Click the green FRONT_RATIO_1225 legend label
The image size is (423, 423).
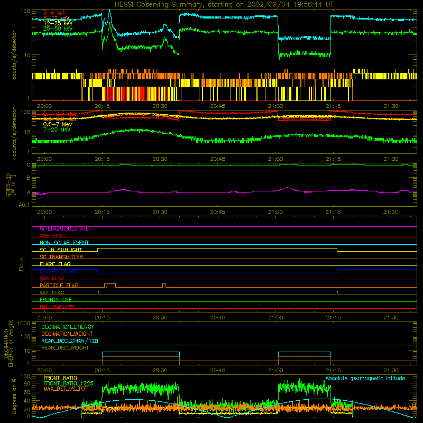coord(68,384)
